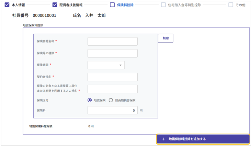Select the 地震保険 radio button
Viewport: 252px width, 147px height.
pos(90,100)
